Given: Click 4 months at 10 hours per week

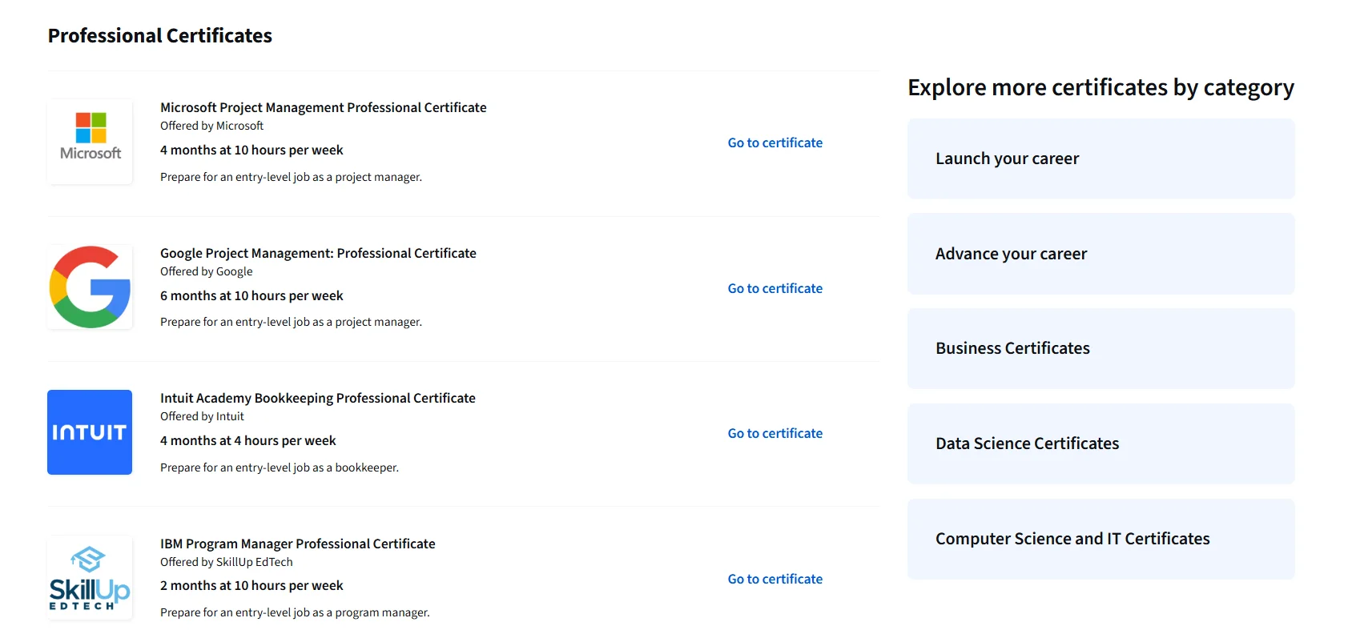Looking at the screenshot, I should 251,150.
